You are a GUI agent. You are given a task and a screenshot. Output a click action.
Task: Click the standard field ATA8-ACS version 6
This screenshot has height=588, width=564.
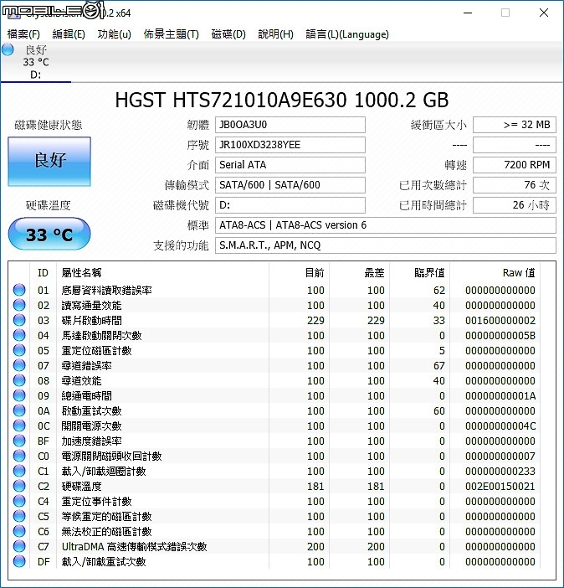click(x=386, y=225)
